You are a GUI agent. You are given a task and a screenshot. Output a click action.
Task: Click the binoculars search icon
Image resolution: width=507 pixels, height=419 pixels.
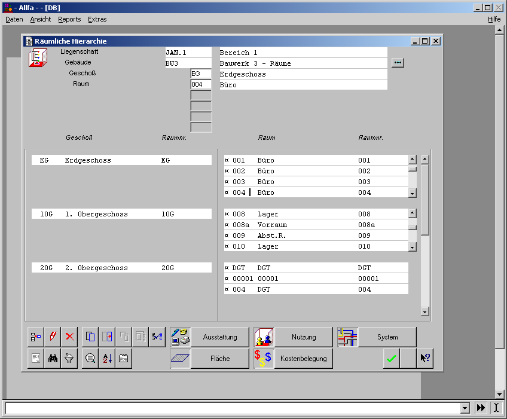coord(53,358)
